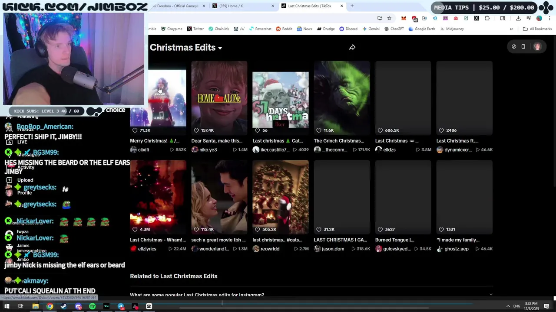The width and height of the screenshot is (556, 312).
Task: Like the video with 71.3K likes
Action: 135,130
